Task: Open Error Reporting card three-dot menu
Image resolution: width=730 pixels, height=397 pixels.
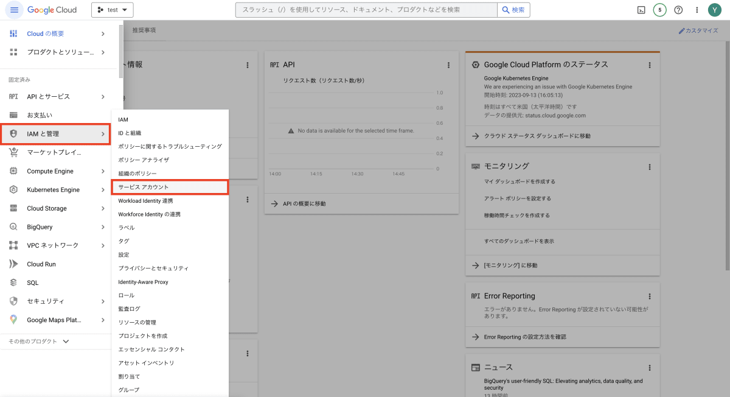Action: 650,296
